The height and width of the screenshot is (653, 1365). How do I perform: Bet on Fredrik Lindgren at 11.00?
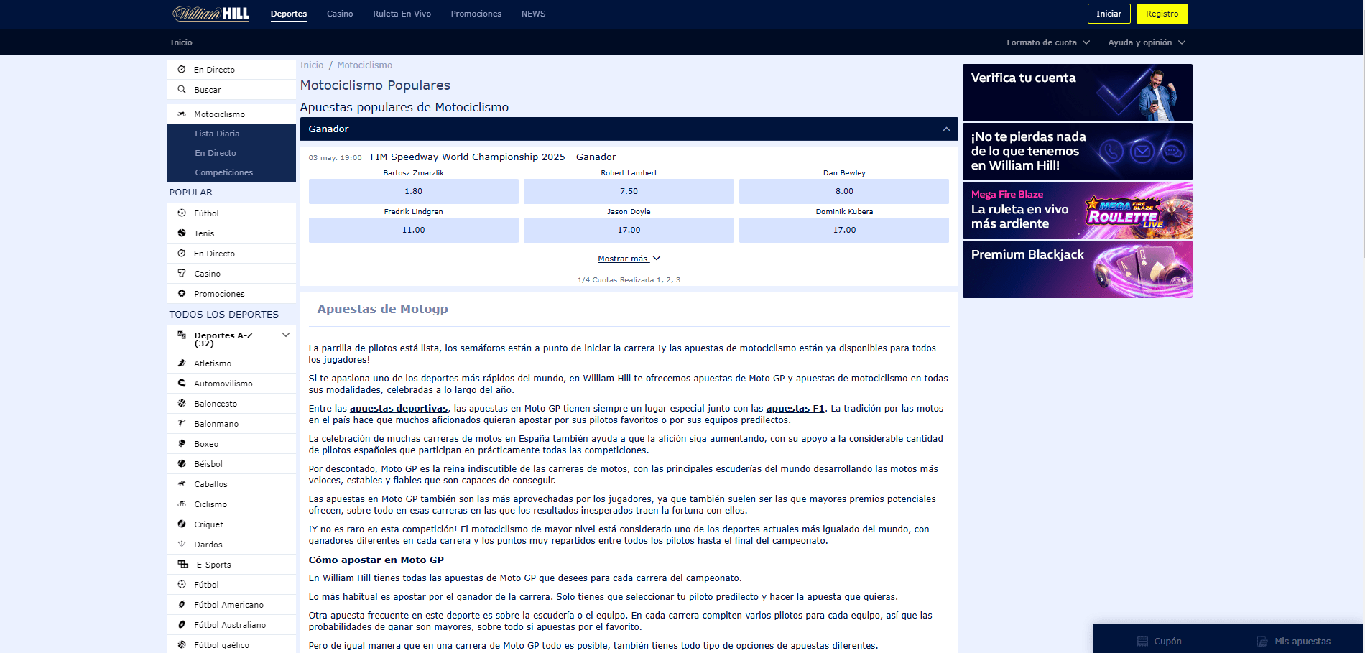tap(413, 230)
